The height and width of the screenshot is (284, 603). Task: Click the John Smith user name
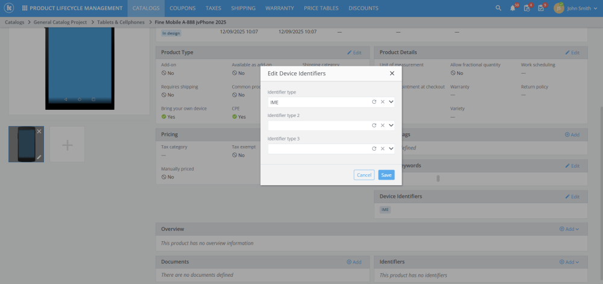[579, 8]
